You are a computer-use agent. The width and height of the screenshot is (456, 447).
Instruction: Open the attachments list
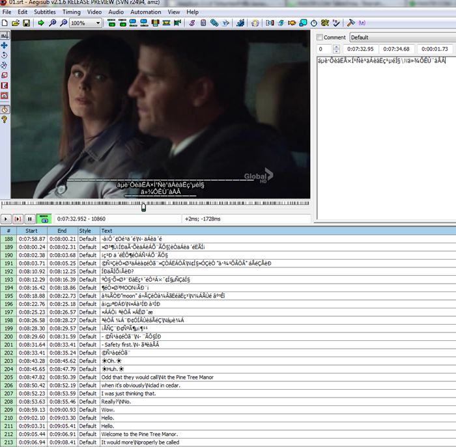click(214, 23)
